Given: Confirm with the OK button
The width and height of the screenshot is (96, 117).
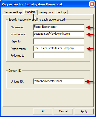Looking at the screenshot, I should tap(43, 111).
